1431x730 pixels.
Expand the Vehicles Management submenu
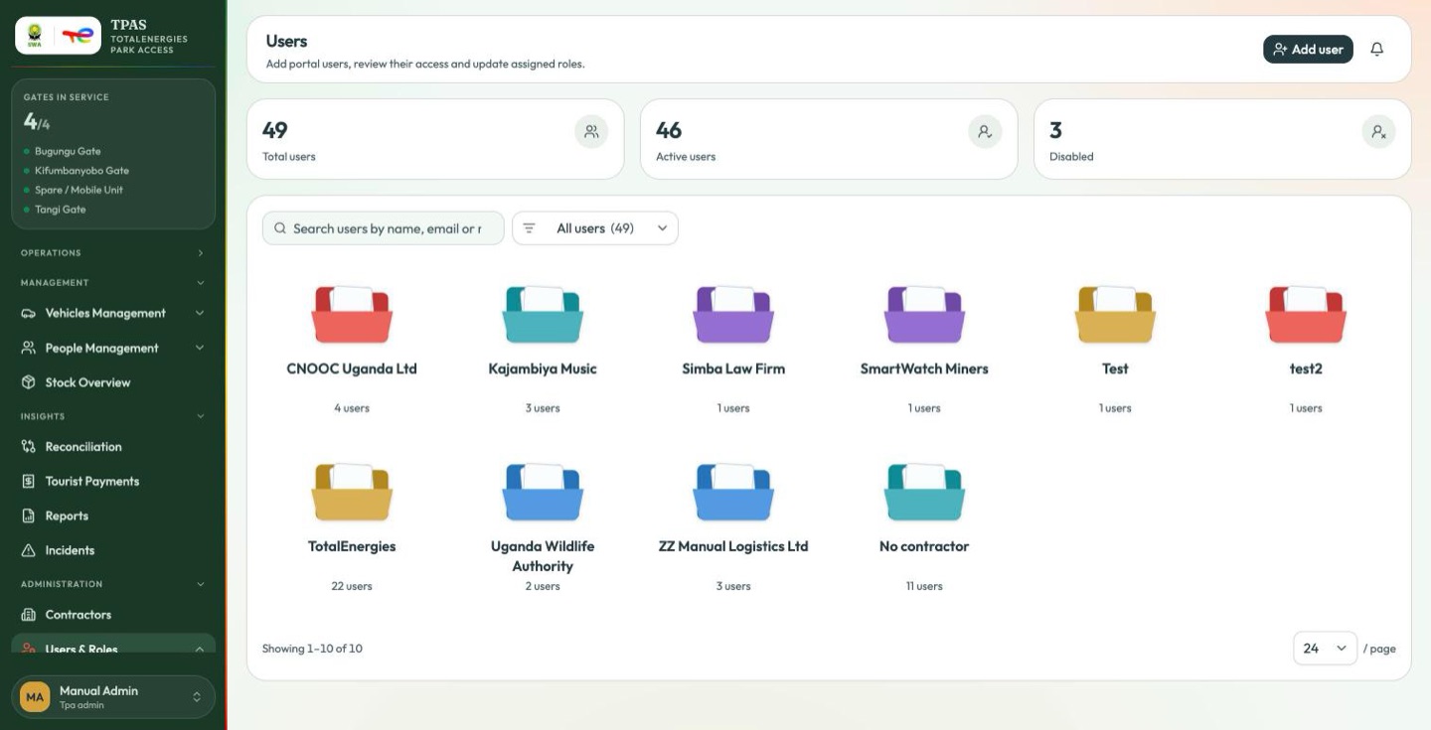tap(200, 313)
